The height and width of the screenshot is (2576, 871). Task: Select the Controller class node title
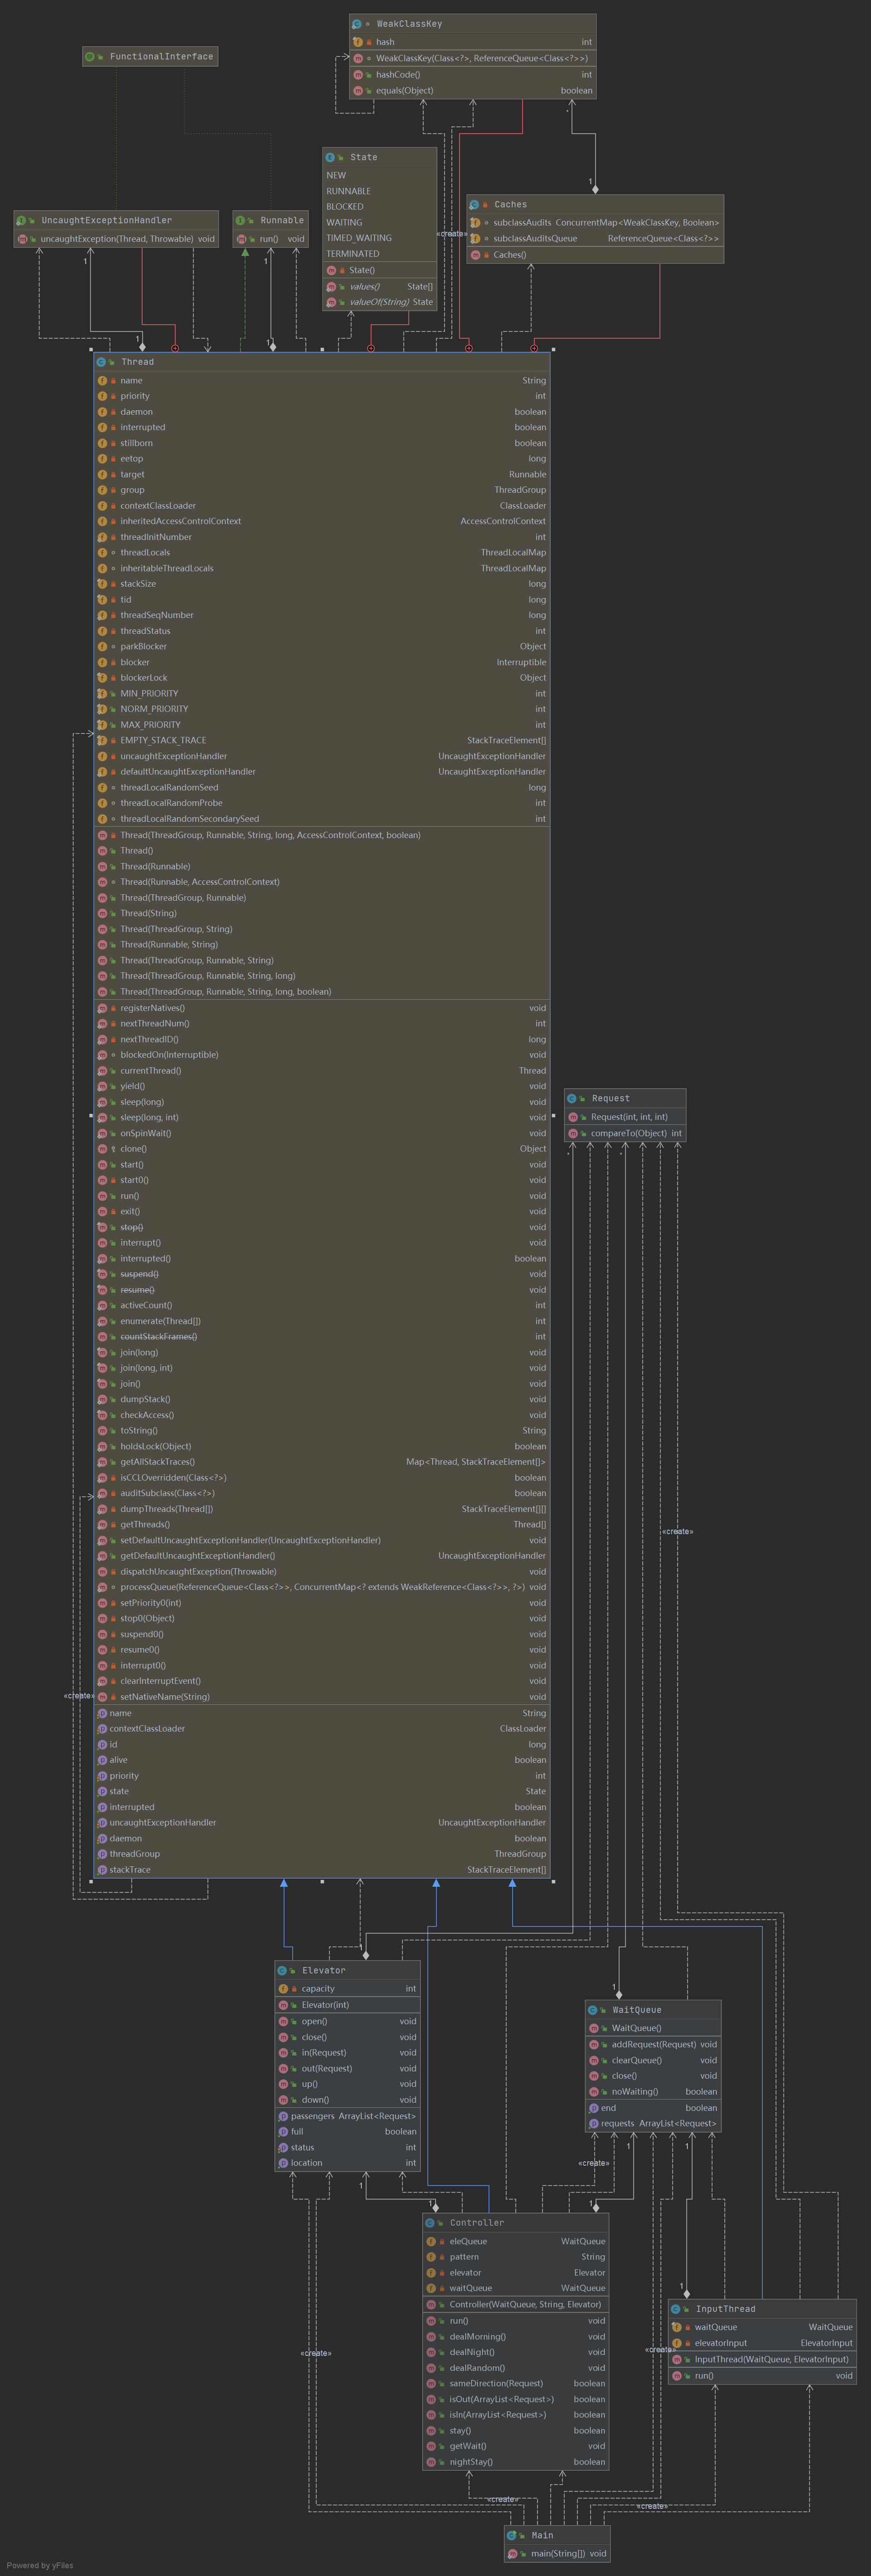[477, 2223]
